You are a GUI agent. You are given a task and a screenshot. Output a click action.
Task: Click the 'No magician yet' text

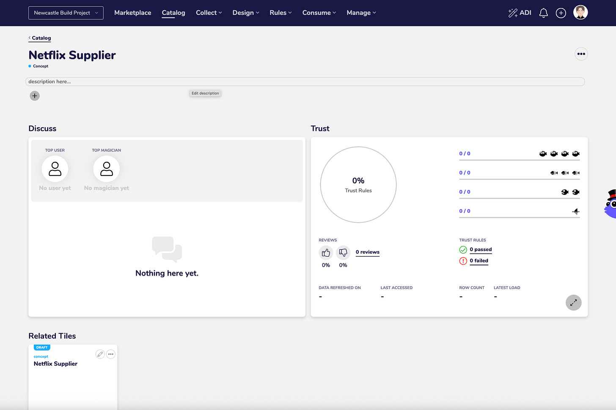point(107,188)
